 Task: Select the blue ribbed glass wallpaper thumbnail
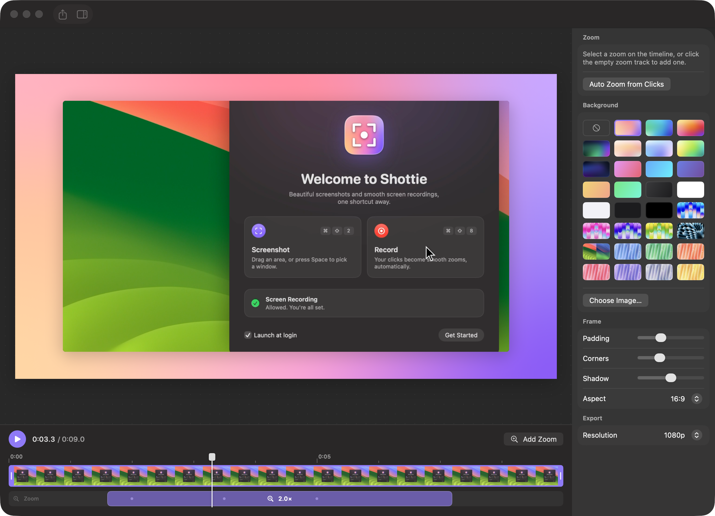(x=628, y=251)
